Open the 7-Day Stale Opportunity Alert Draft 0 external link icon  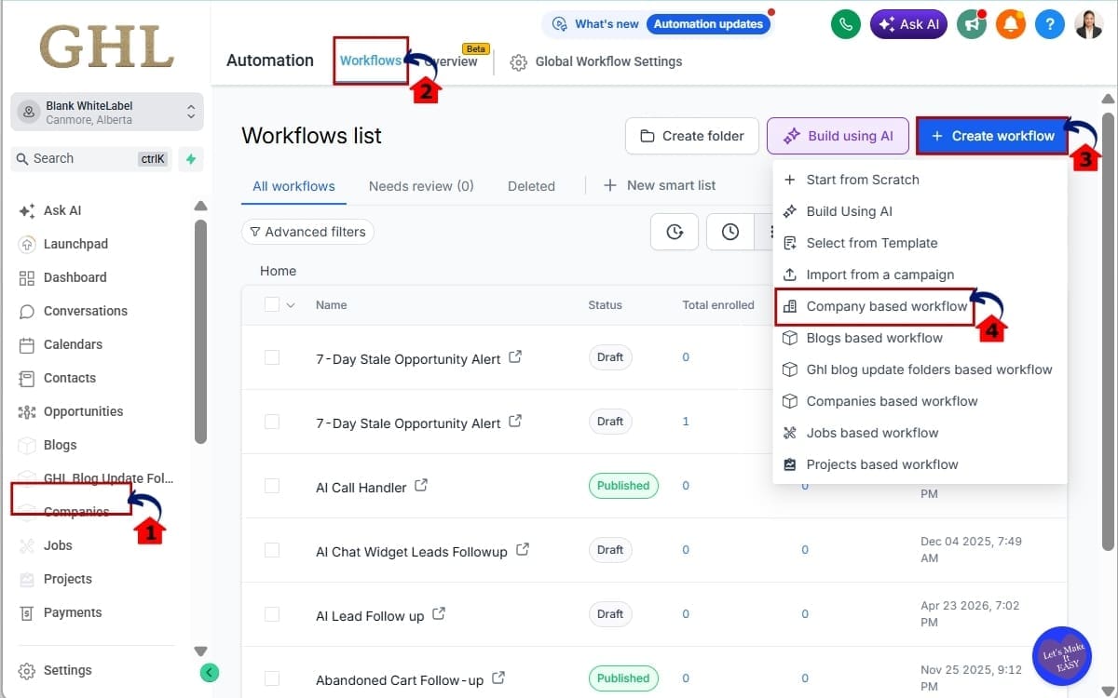click(515, 357)
